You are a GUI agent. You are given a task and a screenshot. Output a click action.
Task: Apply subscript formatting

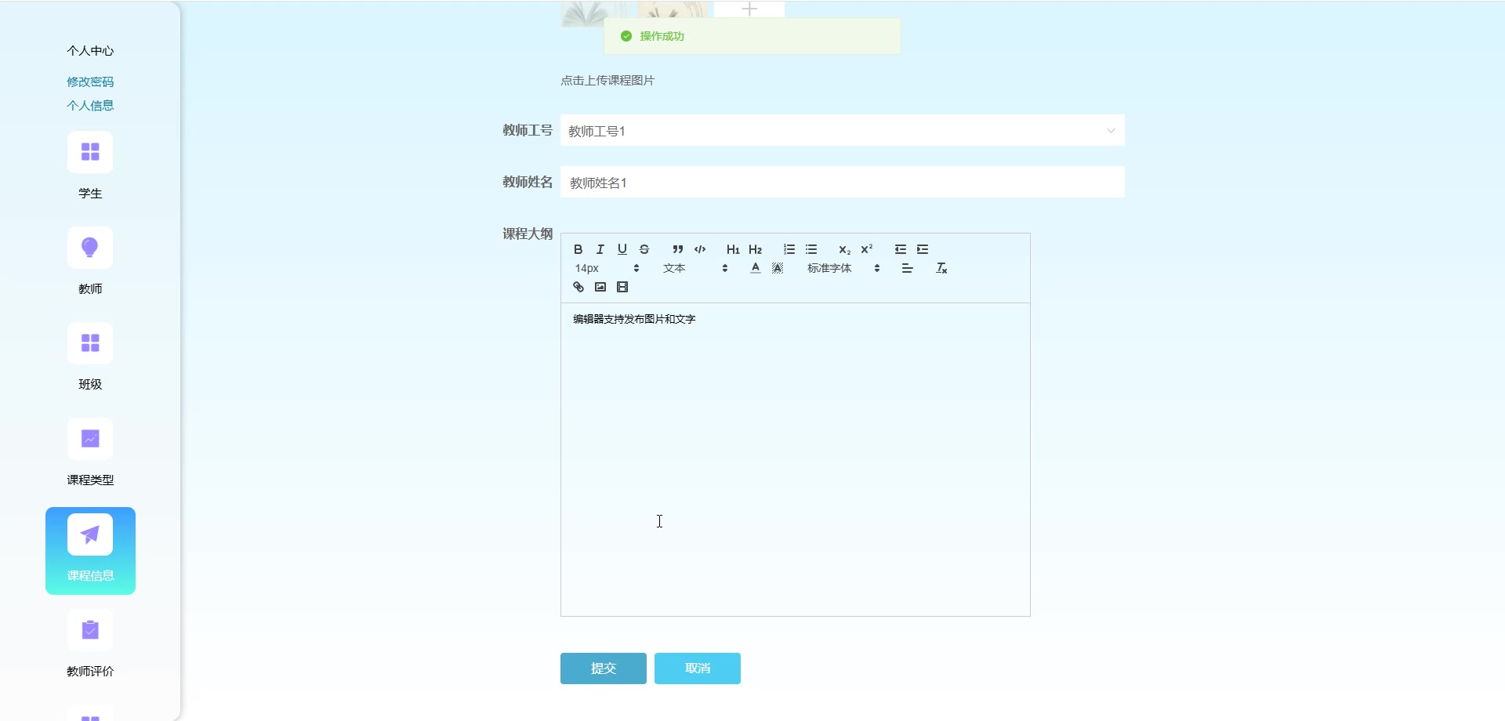pyautogui.click(x=844, y=249)
